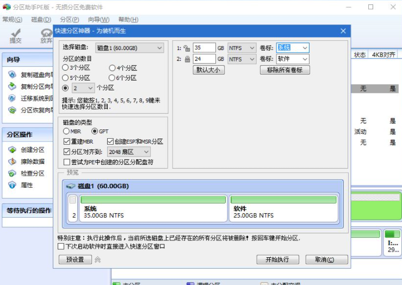Open the 选择磁盘 dropdown showing 磁盘1
This screenshot has width=402, height=285.
click(x=129, y=48)
